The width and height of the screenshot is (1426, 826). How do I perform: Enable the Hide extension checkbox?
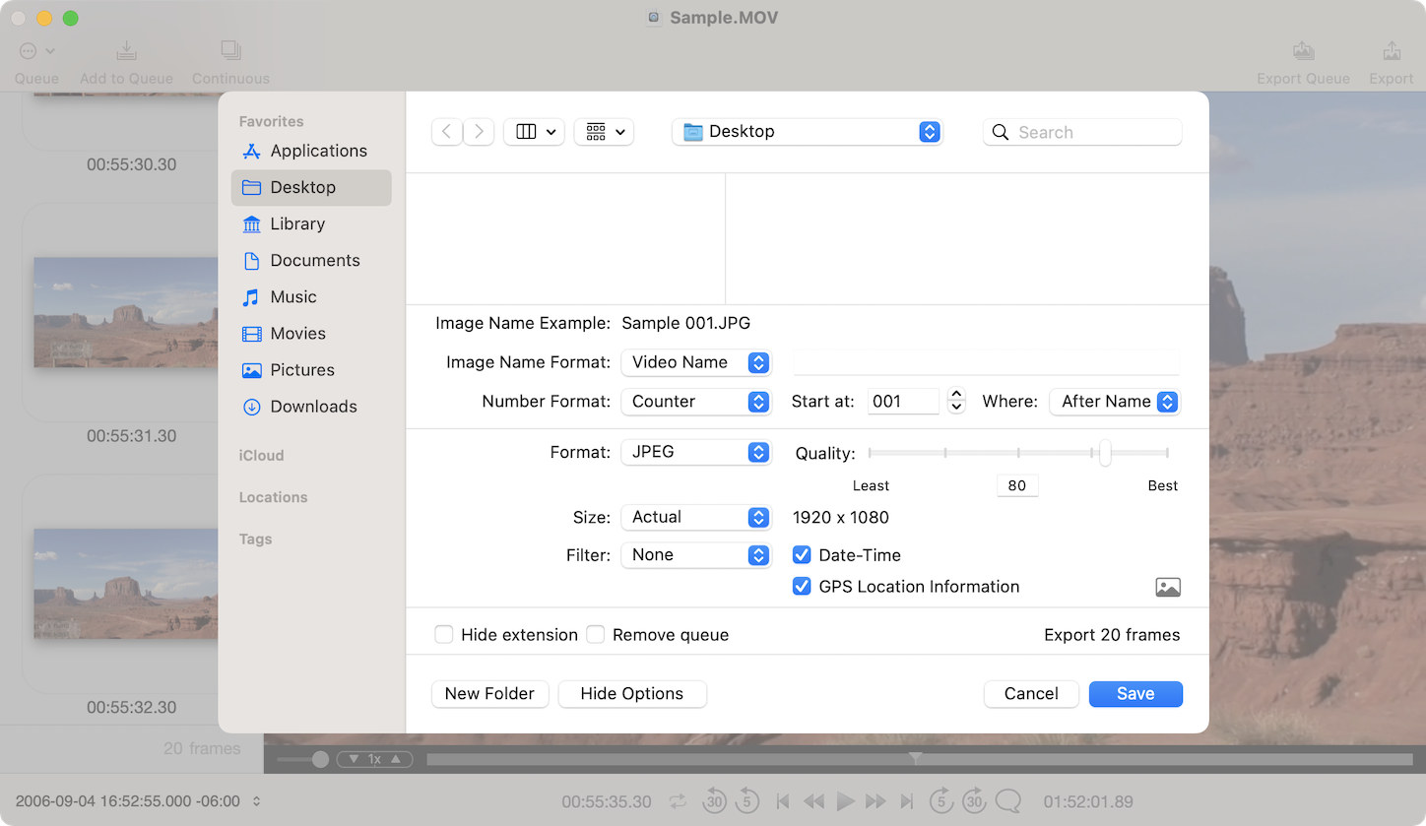pos(444,635)
